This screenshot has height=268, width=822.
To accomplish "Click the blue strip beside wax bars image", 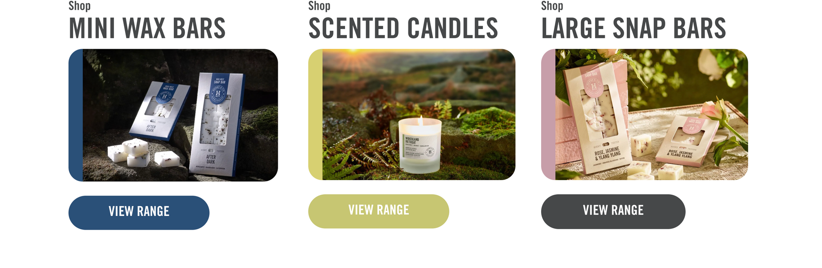I will tap(76, 115).
